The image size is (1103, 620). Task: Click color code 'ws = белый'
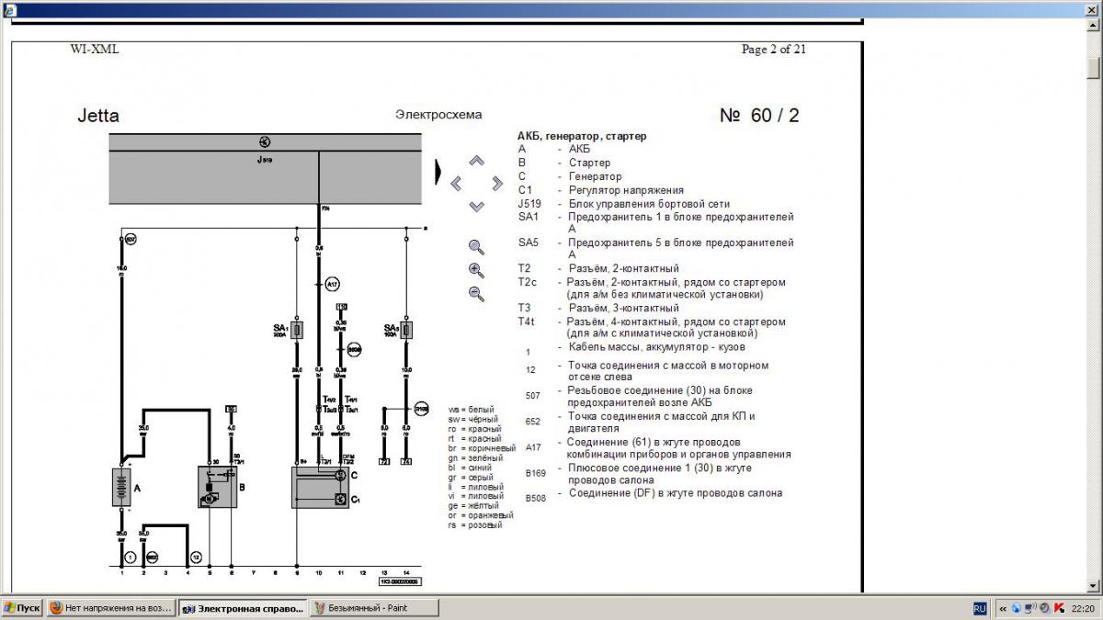tap(471, 410)
